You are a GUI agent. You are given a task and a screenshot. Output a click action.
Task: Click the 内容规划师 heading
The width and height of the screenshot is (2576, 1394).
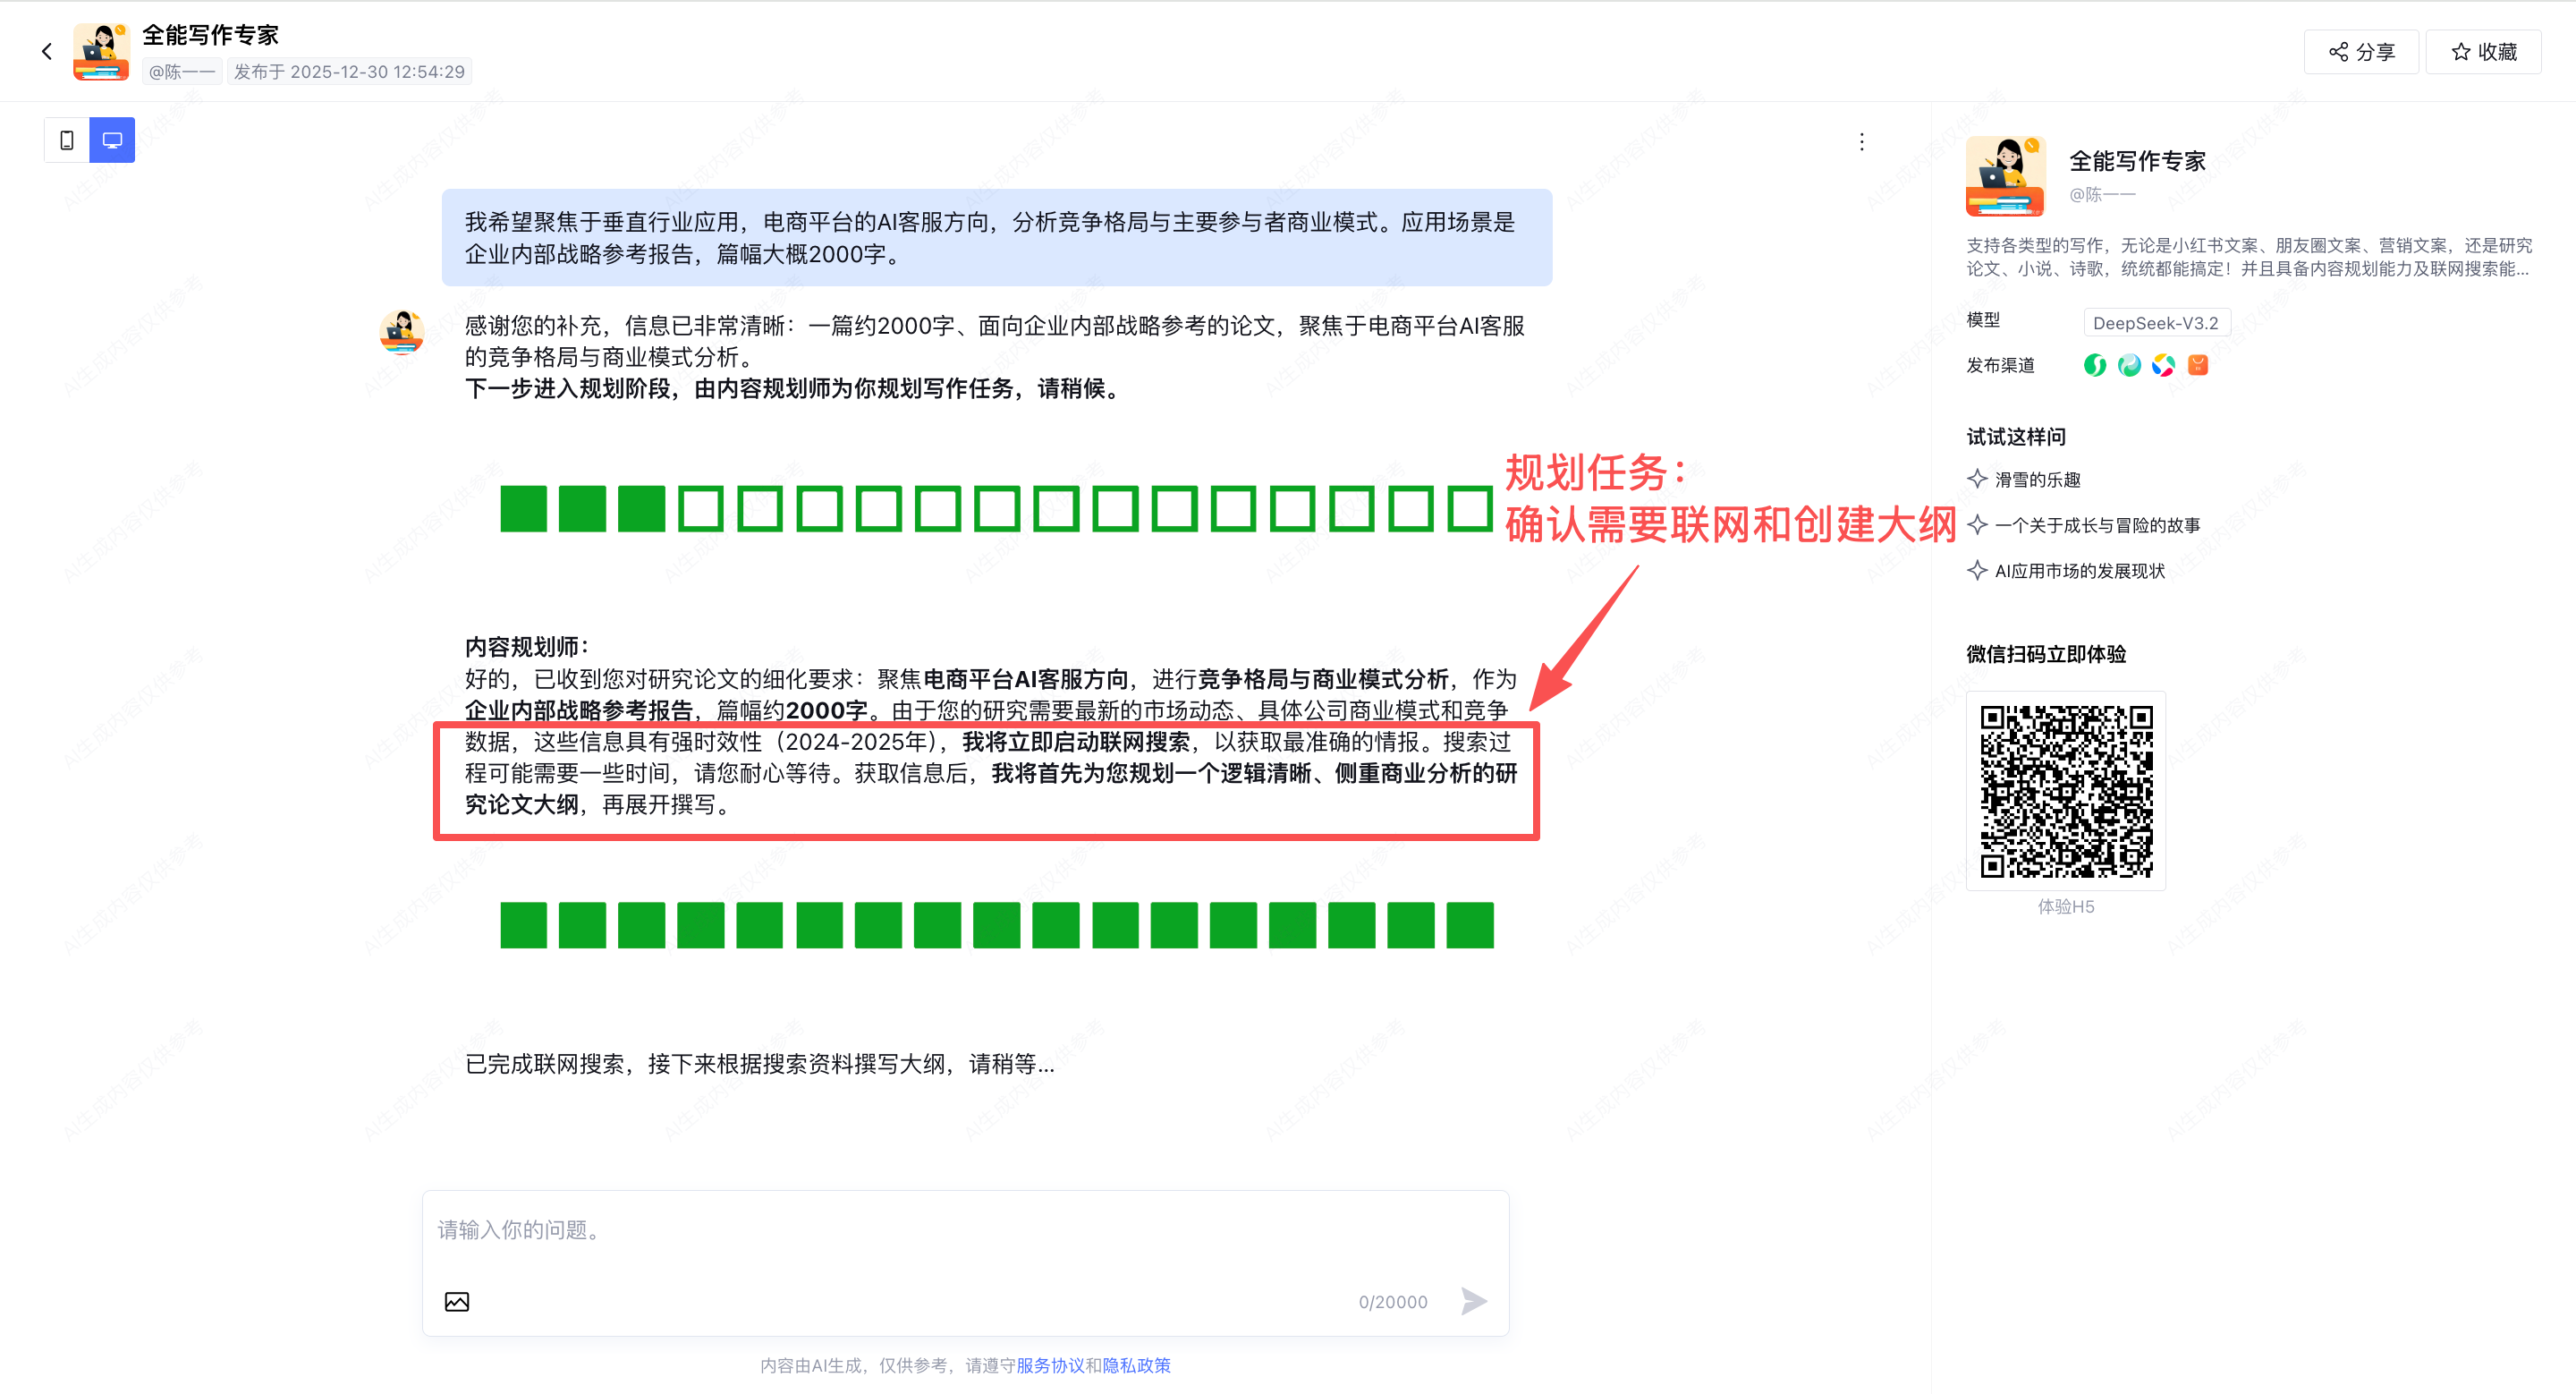pos(527,647)
